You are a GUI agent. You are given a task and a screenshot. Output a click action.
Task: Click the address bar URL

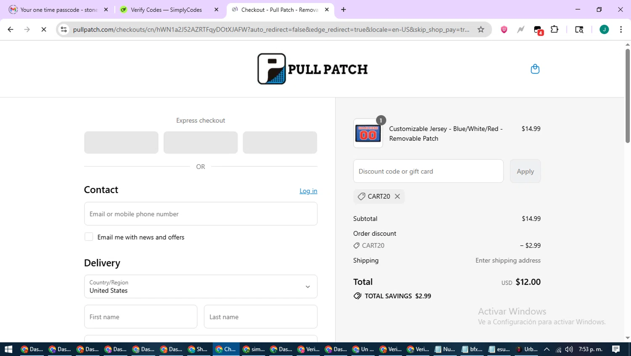pos(271,29)
